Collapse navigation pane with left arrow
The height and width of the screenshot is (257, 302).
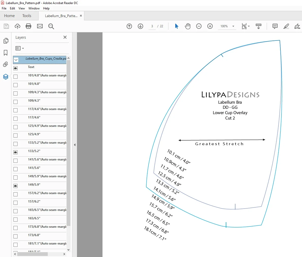[75, 145]
